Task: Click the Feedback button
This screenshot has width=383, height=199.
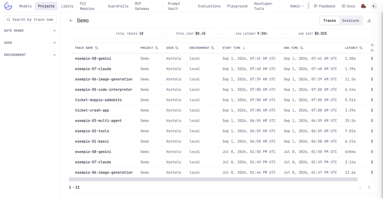Action: [x=324, y=6]
